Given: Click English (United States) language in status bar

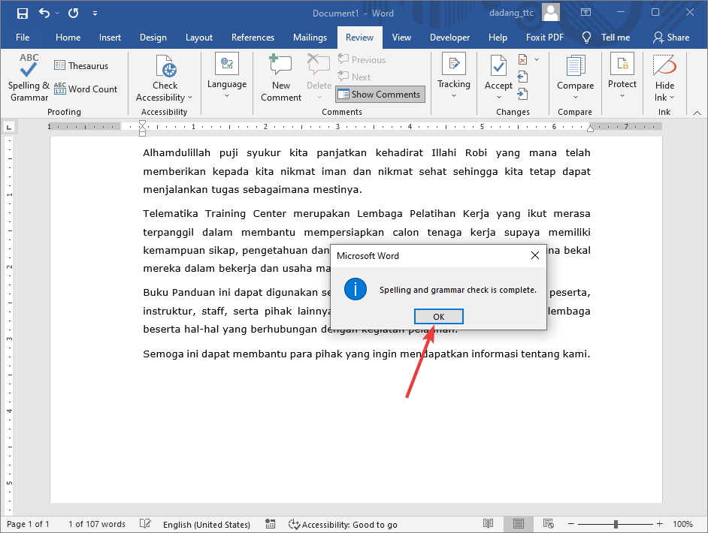Looking at the screenshot, I should coord(206,524).
